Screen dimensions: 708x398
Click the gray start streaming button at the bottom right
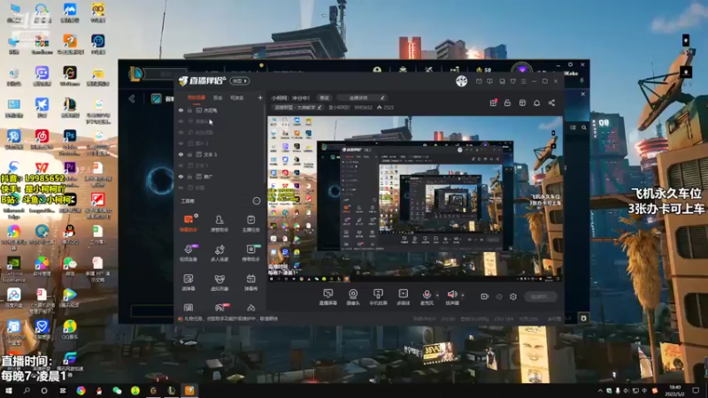(542, 297)
